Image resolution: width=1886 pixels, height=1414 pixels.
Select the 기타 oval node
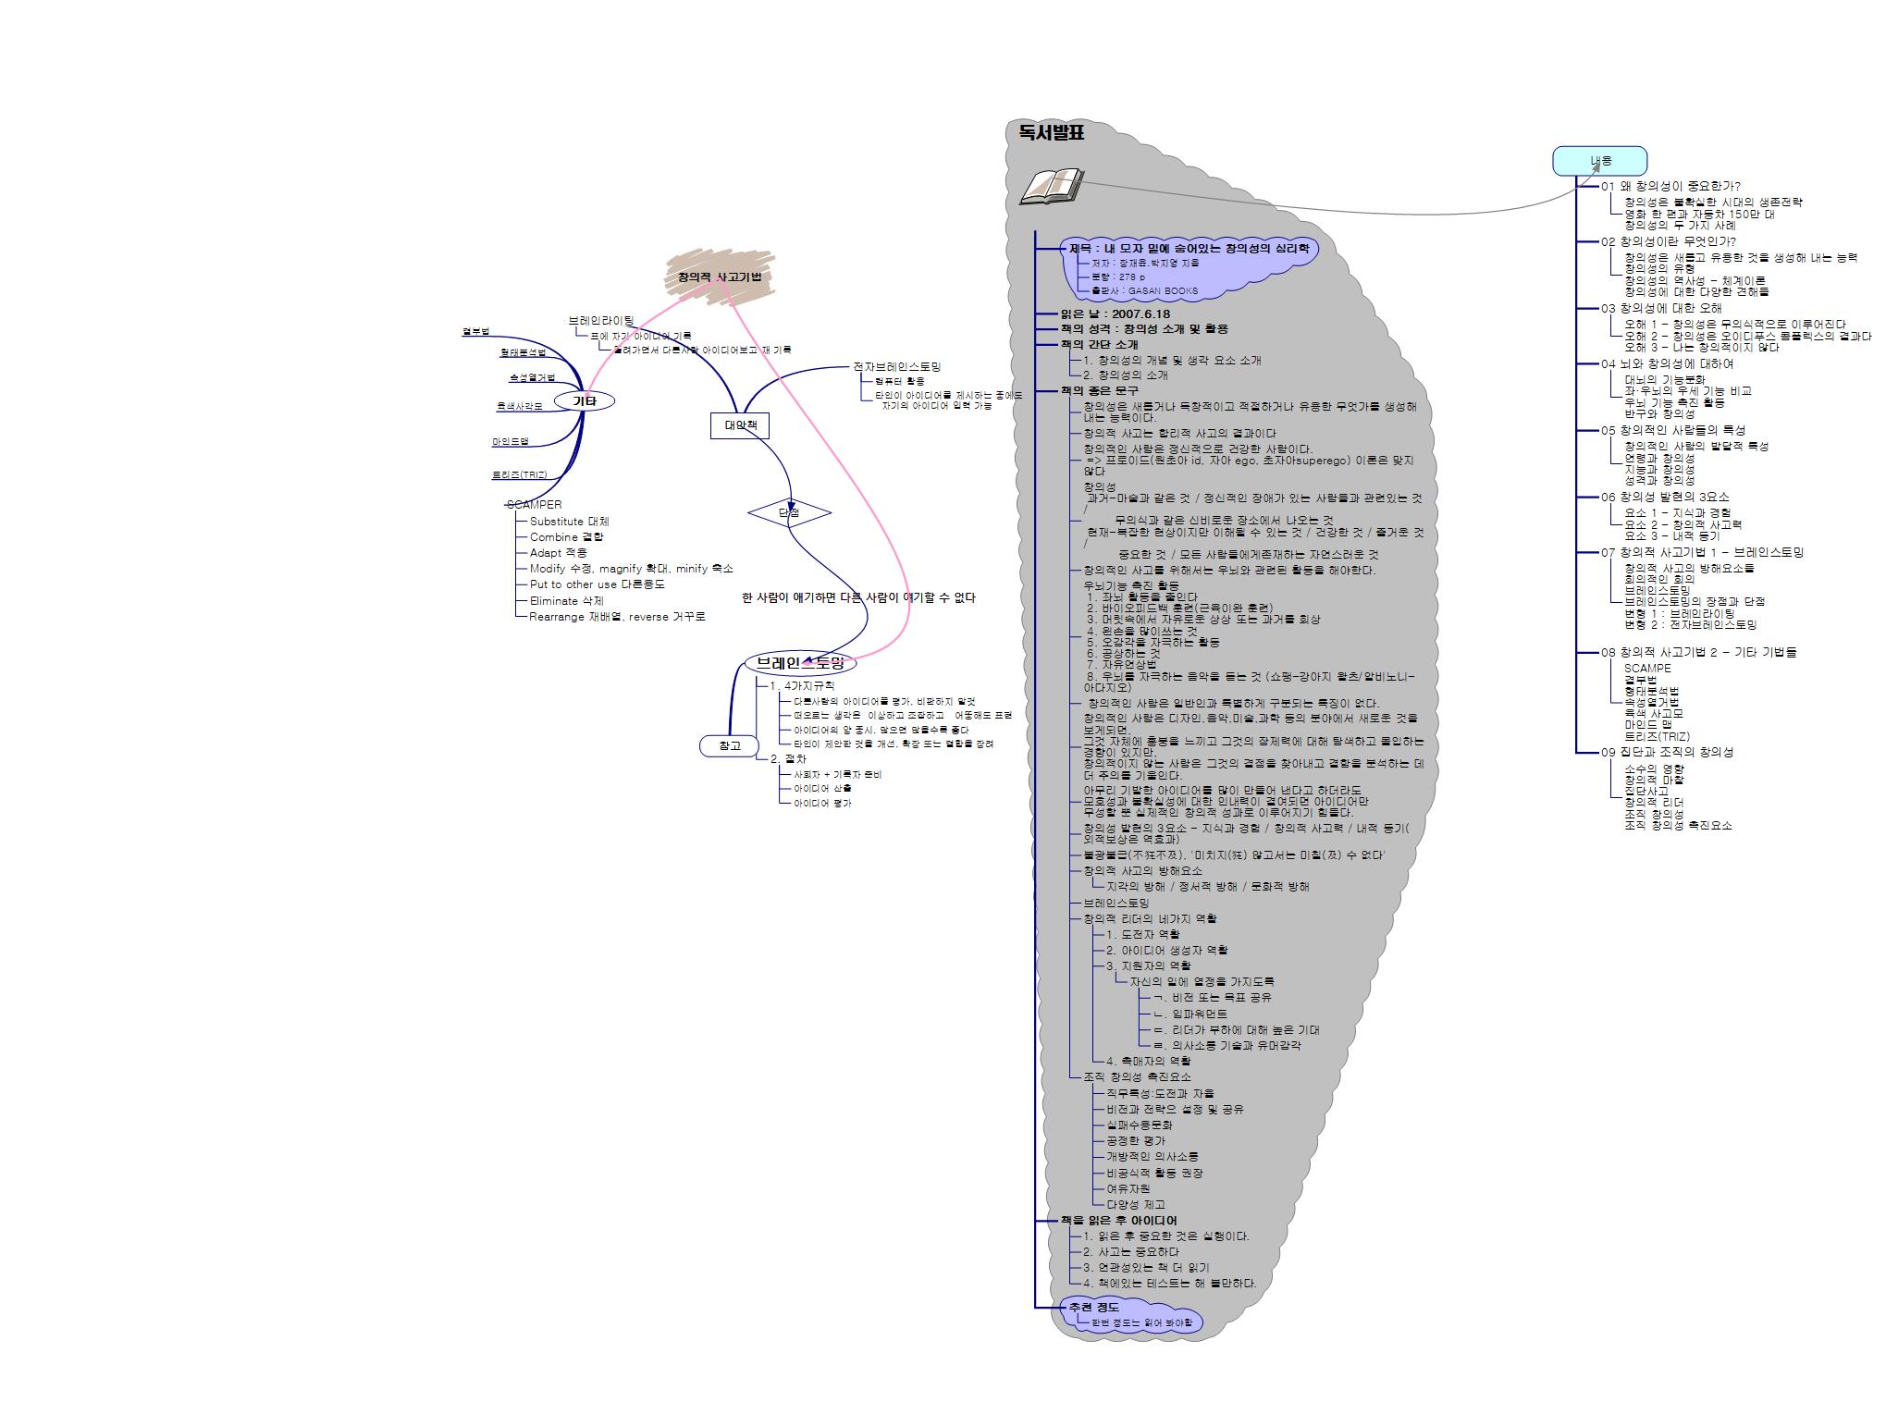click(x=584, y=400)
